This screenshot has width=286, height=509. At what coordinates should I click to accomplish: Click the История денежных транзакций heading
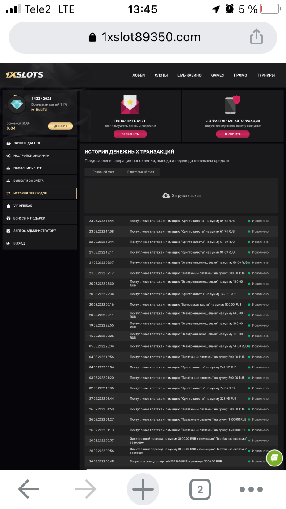(129, 151)
